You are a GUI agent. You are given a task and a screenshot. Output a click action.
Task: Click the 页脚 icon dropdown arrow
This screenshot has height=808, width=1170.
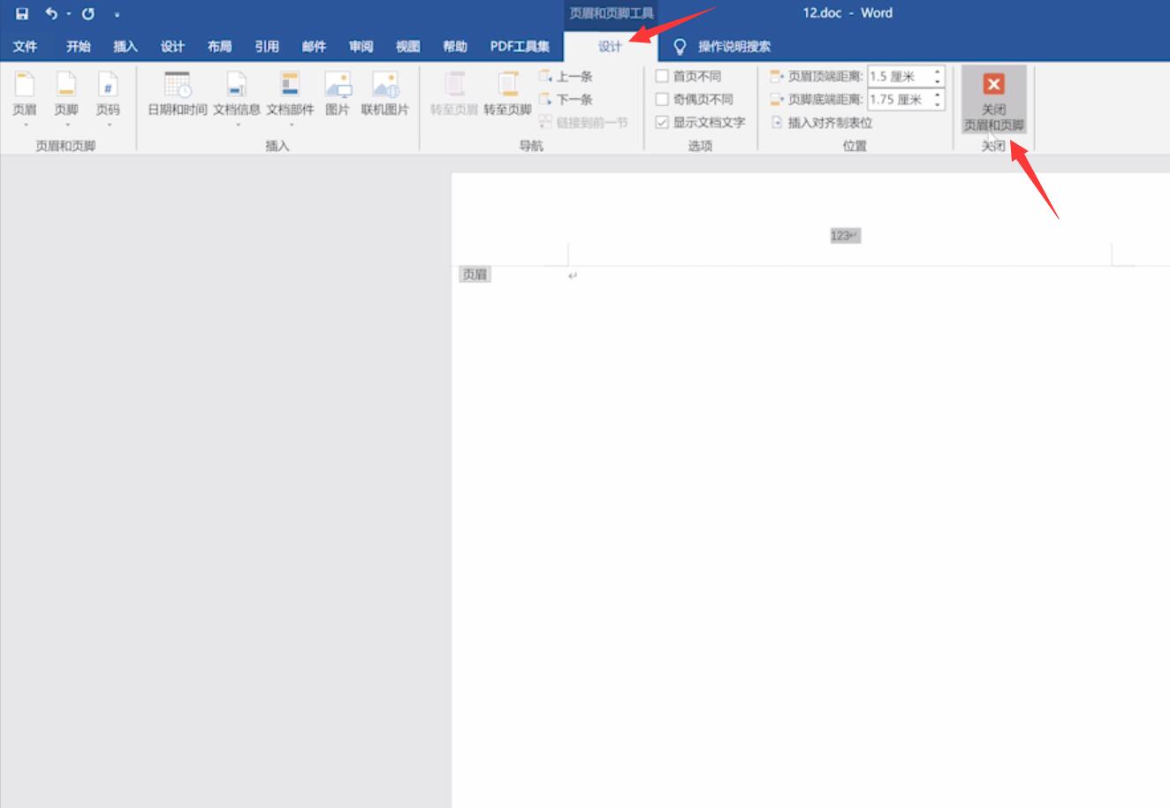[66, 125]
